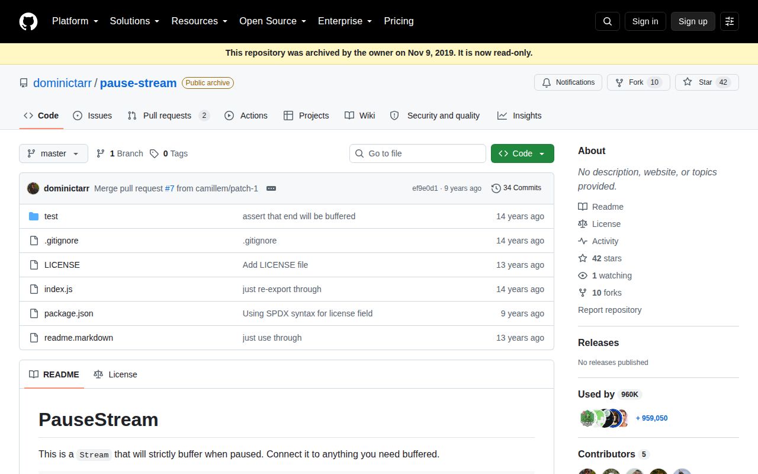Screen dimensions: 758x474
Task: Open 'assert that end will be buffered' commit
Action: [x=299, y=216]
